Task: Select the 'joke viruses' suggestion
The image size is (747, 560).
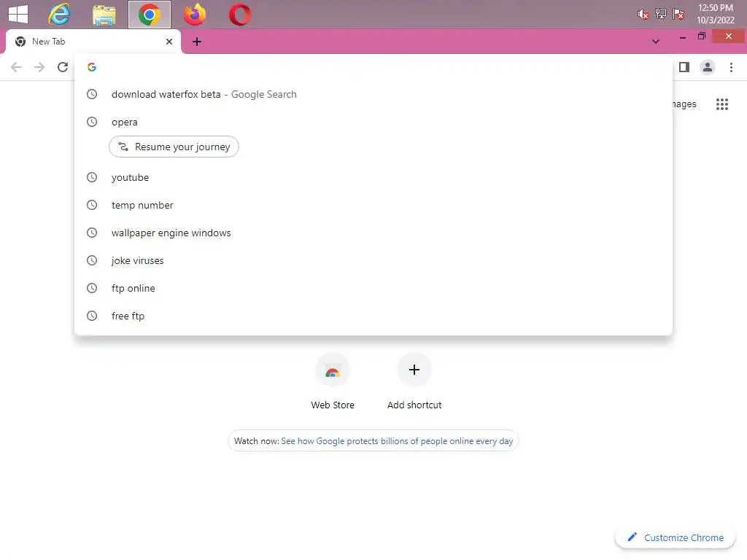Action: 373,260
